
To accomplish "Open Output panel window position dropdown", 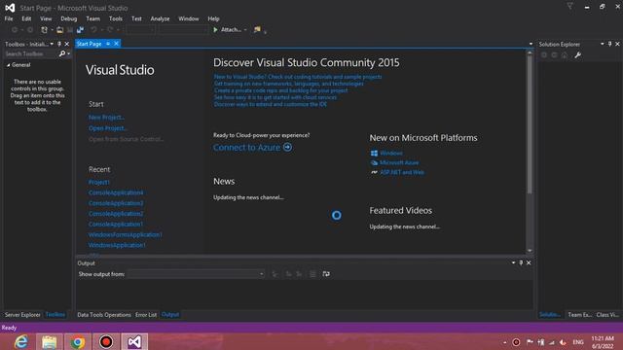I will coord(513,262).
